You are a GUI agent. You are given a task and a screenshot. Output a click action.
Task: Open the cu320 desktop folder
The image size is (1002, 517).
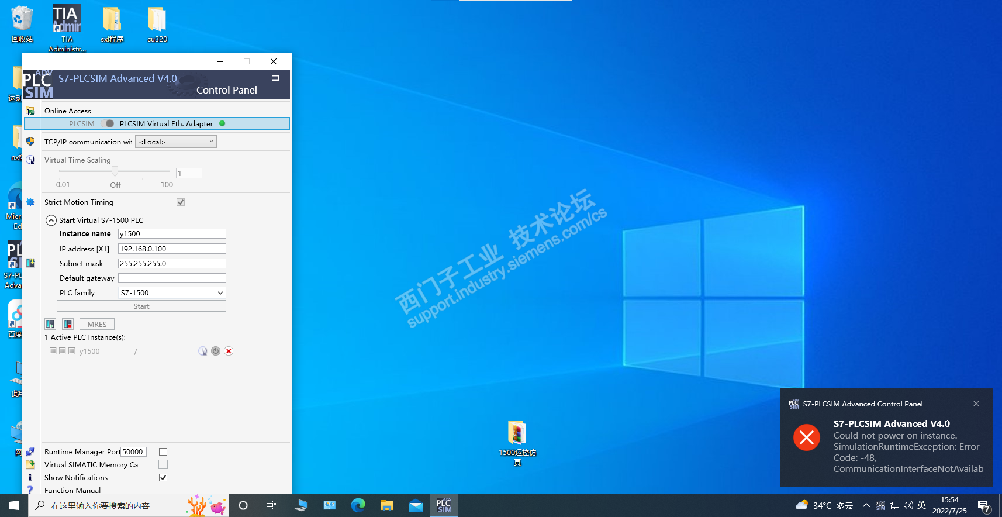pos(157,24)
